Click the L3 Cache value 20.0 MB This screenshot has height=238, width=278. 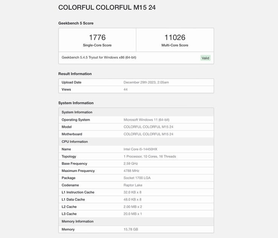[x=133, y=214]
